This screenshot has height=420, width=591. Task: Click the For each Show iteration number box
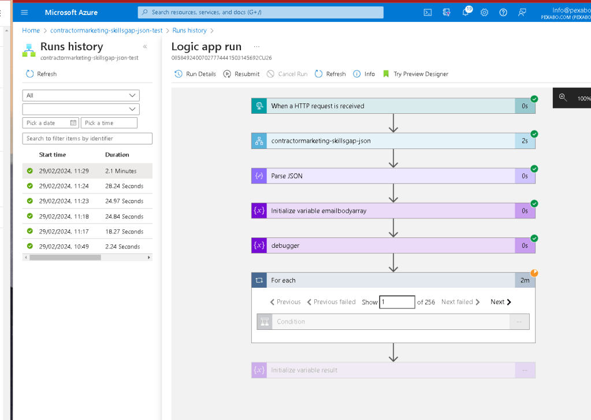(x=397, y=302)
